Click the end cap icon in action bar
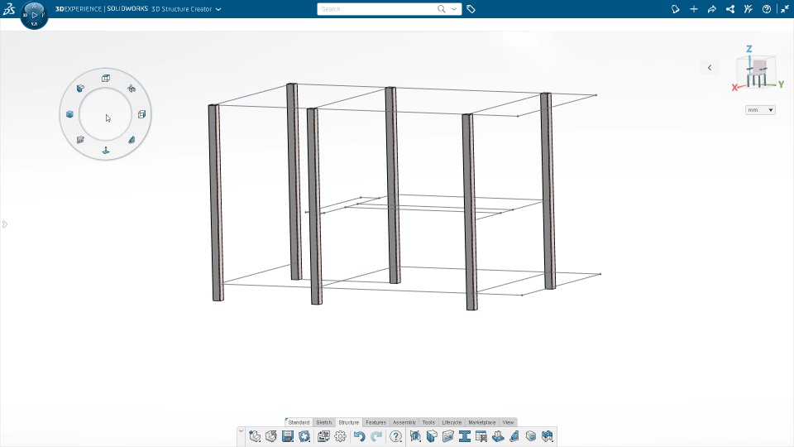Image resolution: width=794 pixels, height=447 pixels. (x=531, y=436)
